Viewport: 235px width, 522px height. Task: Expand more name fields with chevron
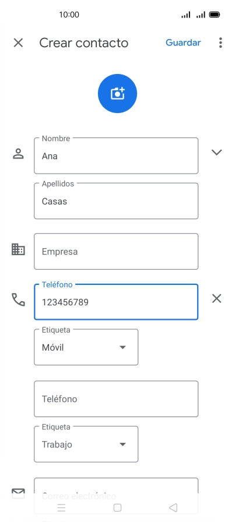pyautogui.click(x=217, y=152)
